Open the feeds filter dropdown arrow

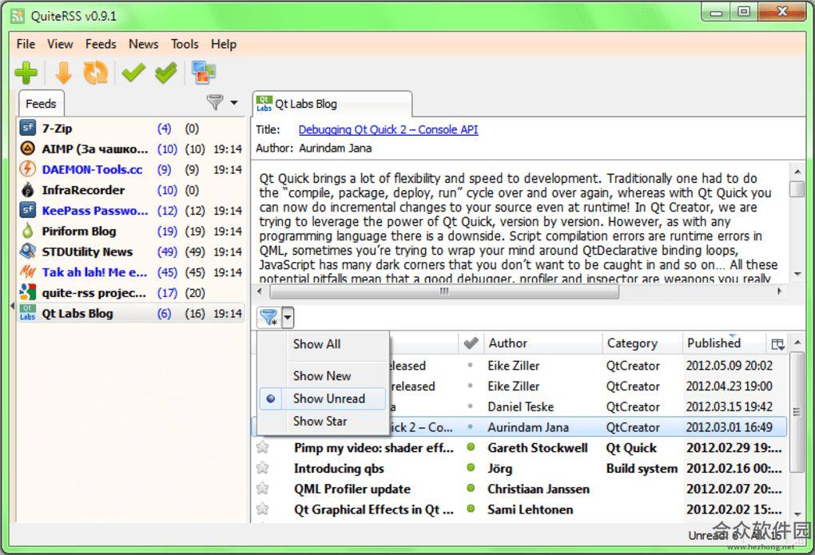(234, 102)
